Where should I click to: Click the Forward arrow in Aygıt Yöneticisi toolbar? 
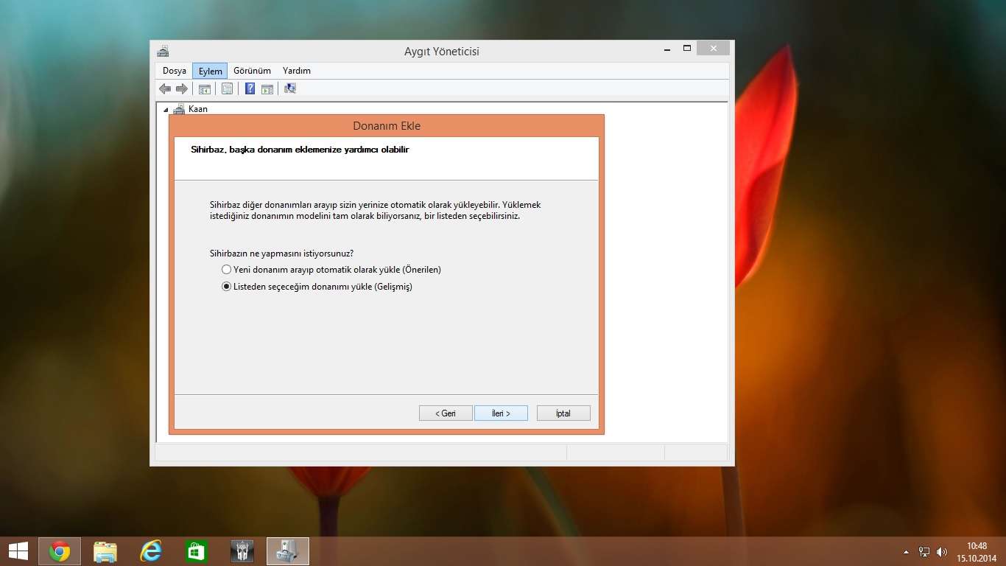pyautogui.click(x=181, y=89)
